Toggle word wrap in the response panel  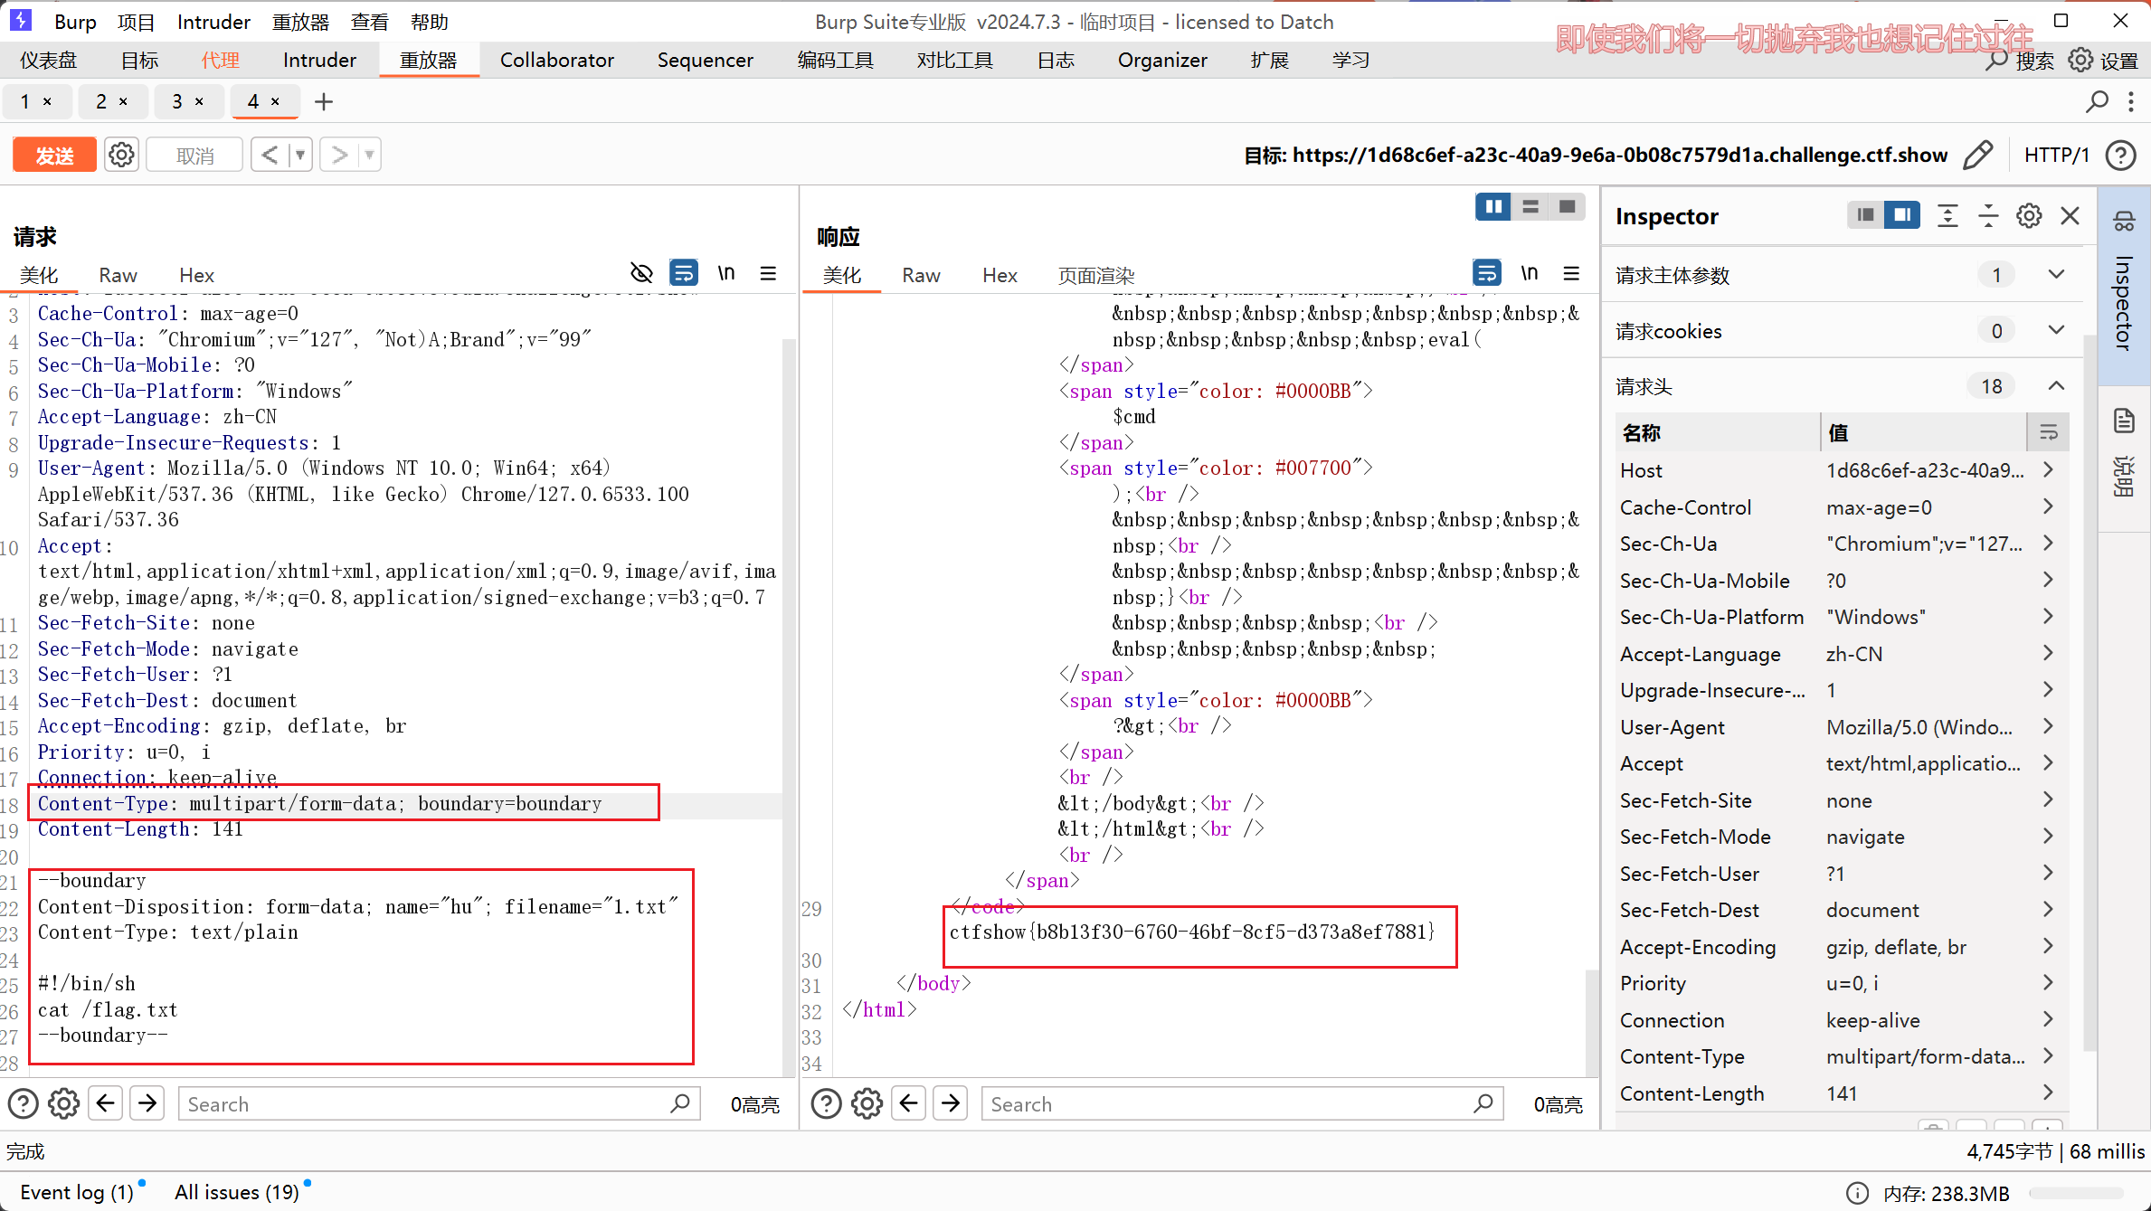(1487, 273)
